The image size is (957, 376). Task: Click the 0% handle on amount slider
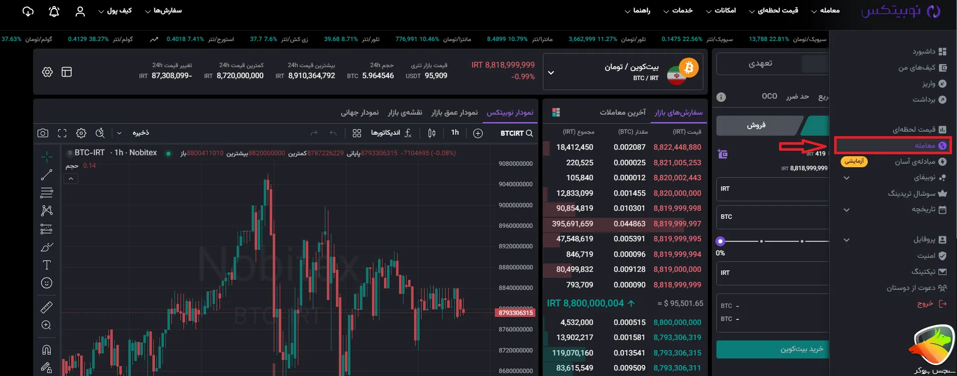720,241
